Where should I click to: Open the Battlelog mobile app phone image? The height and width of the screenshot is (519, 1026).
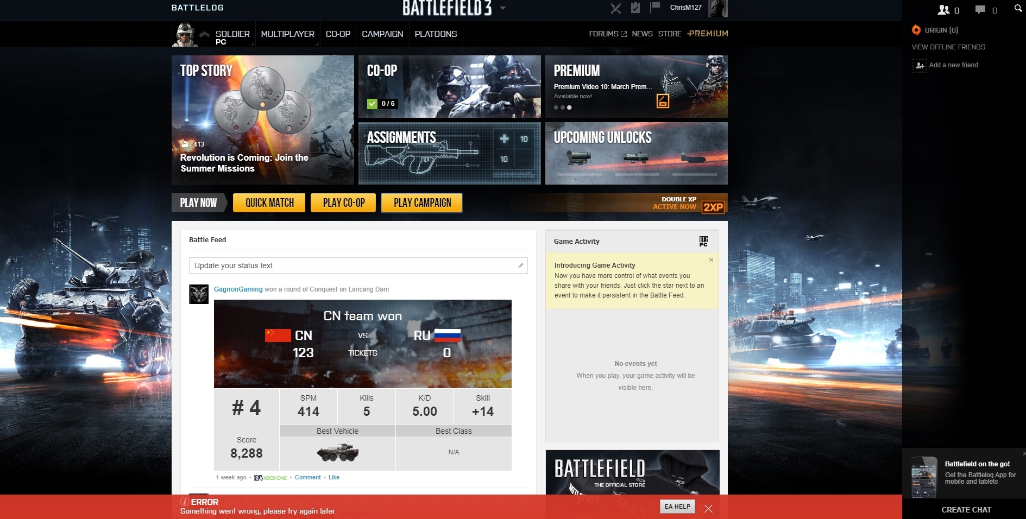pyautogui.click(x=924, y=477)
